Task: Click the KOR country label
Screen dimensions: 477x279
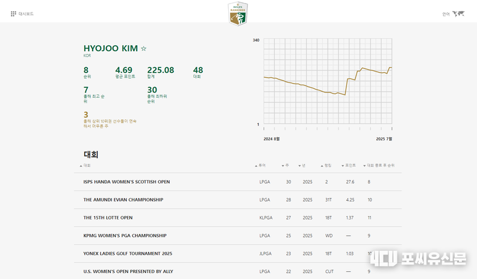Action: click(87, 55)
